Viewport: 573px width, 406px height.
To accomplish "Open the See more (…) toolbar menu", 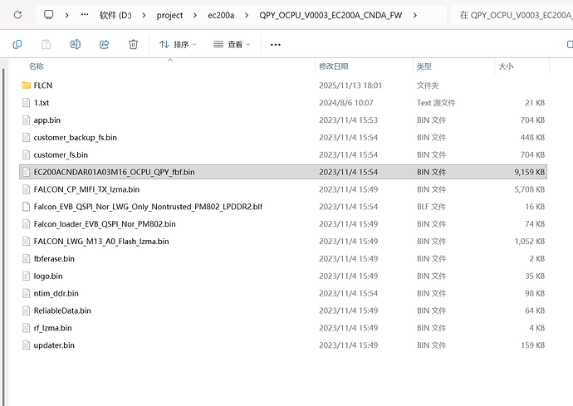I will coord(276,44).
